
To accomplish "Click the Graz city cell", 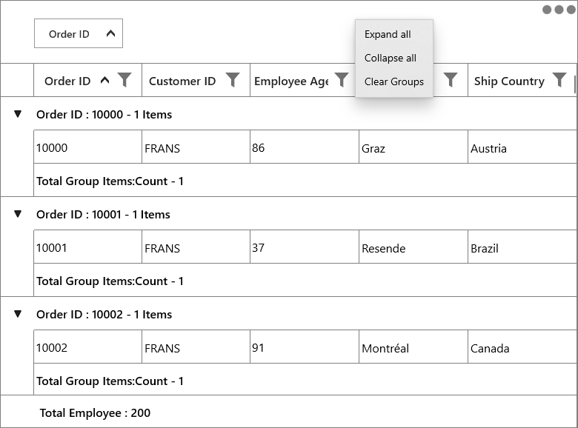I will point(413,147).
